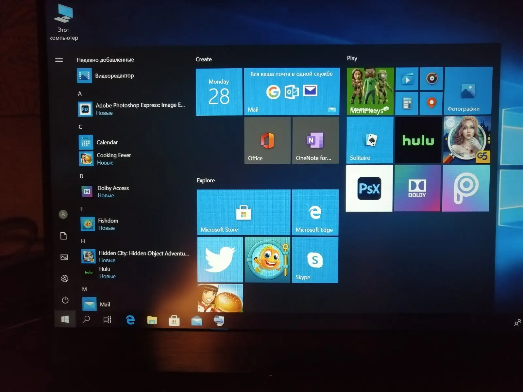Viewport: 523px width, 392px height.
Task: Open Settings gear in the Start rail
Action: (65, 279)
